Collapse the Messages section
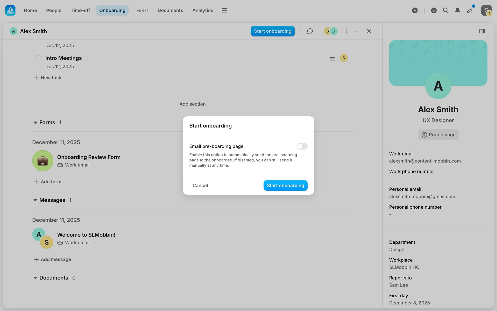This screenshot has height=311, width=497. pyautogui.click(x=35, y=200)
